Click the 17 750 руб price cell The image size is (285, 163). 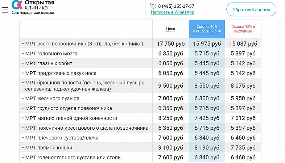point(170,44)
